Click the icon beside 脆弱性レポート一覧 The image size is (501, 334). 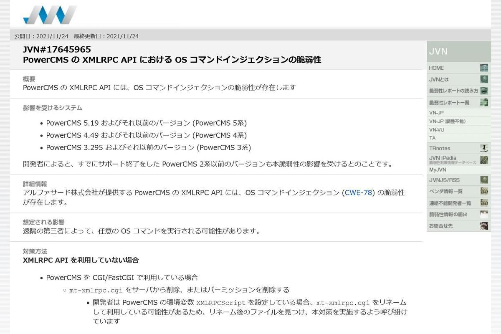[x=484, y=102]
